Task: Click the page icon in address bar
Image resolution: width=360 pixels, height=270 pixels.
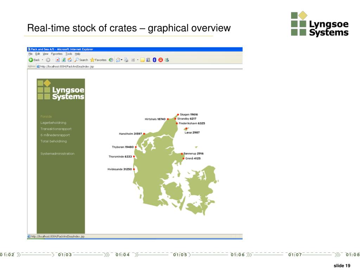Action: [38, 66]
